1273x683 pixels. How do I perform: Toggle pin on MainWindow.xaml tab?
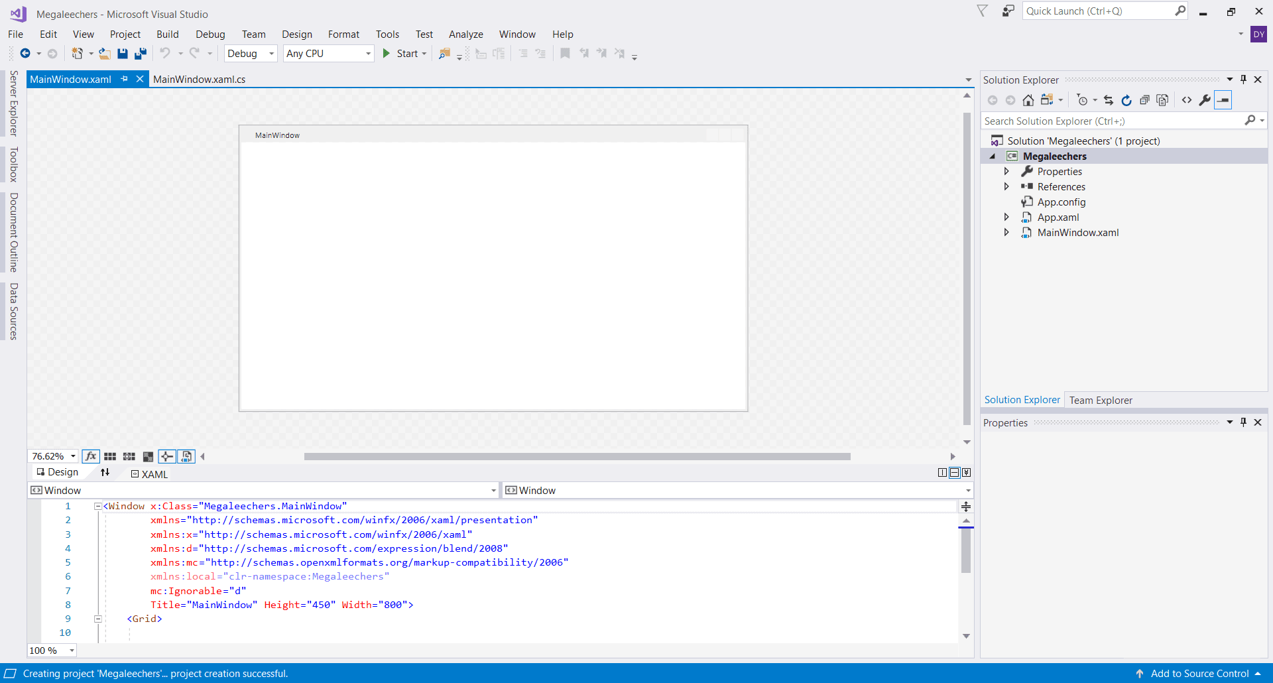124,79
